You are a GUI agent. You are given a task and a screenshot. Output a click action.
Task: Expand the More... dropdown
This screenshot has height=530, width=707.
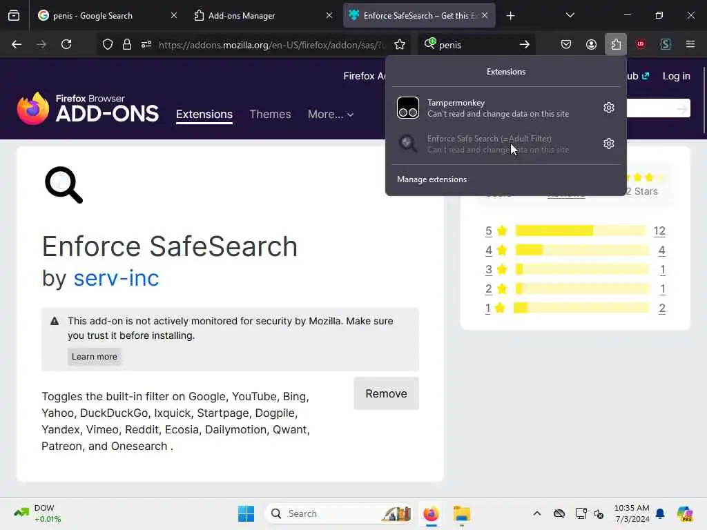pyautogui.click(x=331, y=114)
